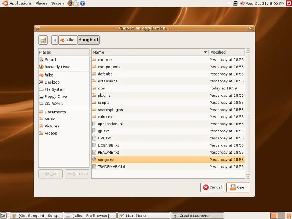The image size is (292, 219).
Task: Select Recently Used in Places
Action: click(64, 67)
